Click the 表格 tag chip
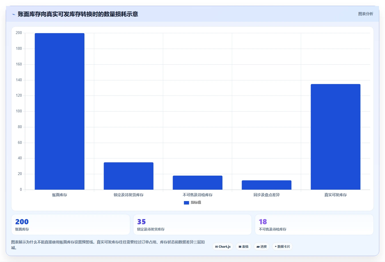The height and width of the screenshot is (262, 385). click(243, 247)
